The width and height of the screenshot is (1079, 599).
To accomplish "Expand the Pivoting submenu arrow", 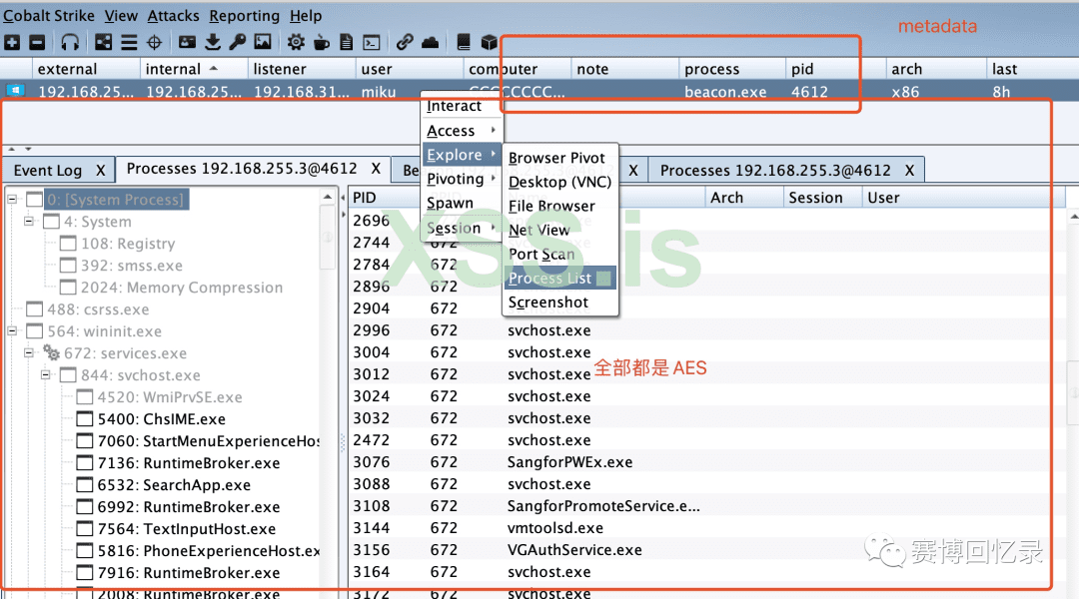I will click(493, 178).
